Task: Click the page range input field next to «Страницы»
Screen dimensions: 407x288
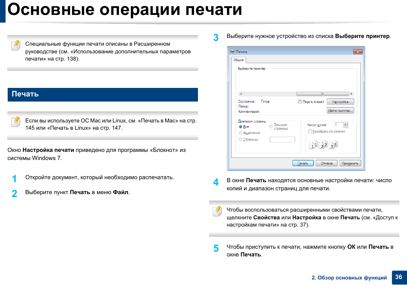Action: click(282, 140)
